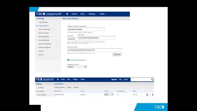Open Manage menu in lower Log Collectors screen

(x=76, y=80)
